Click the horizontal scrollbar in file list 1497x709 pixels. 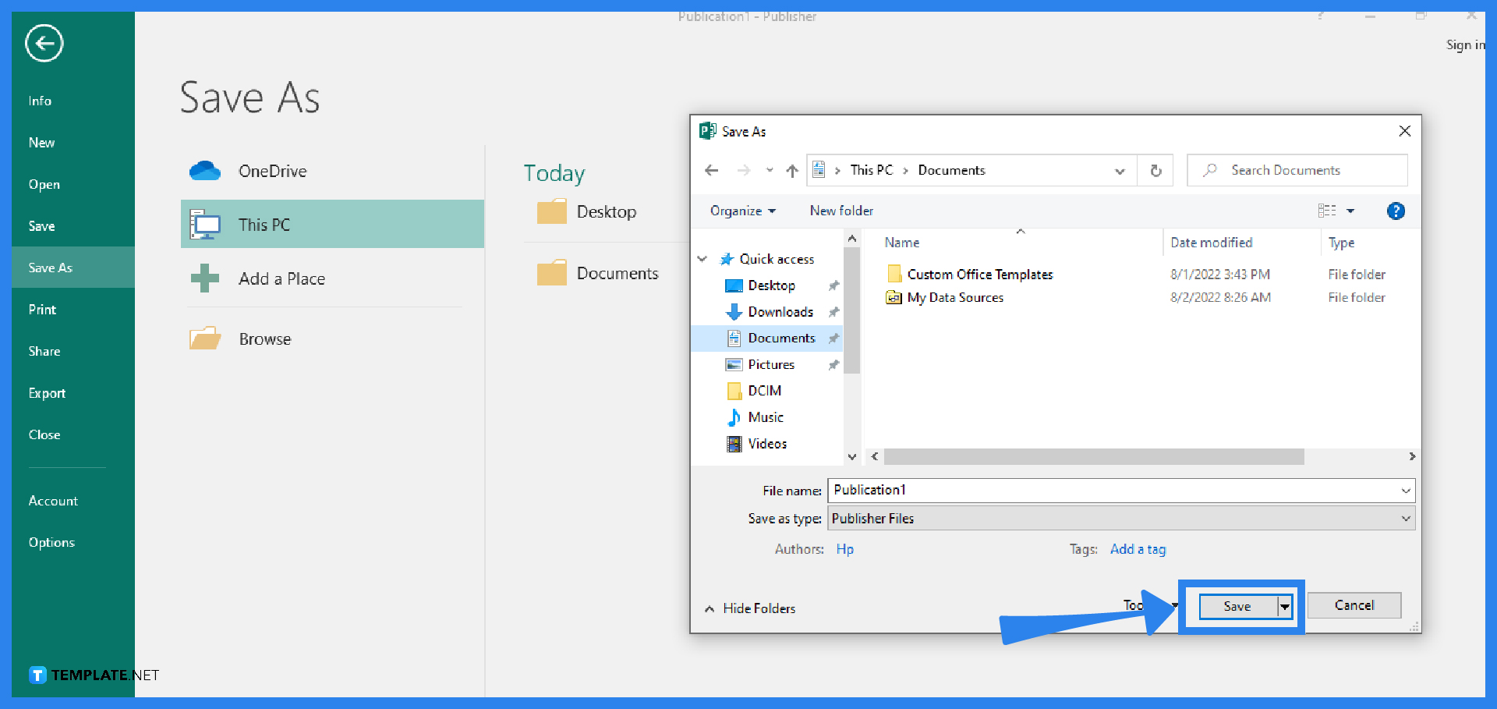pos(1093,456)
